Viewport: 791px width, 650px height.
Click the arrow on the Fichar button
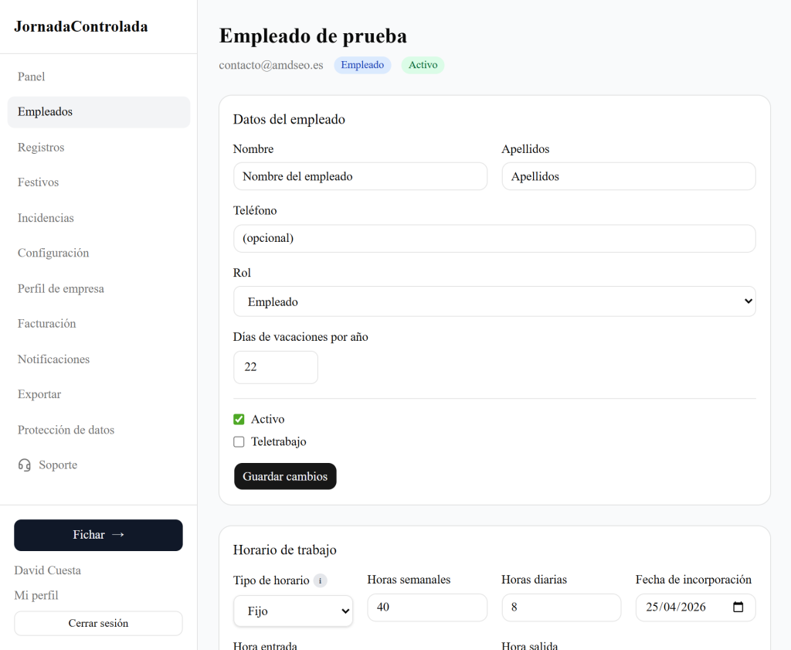118,535
